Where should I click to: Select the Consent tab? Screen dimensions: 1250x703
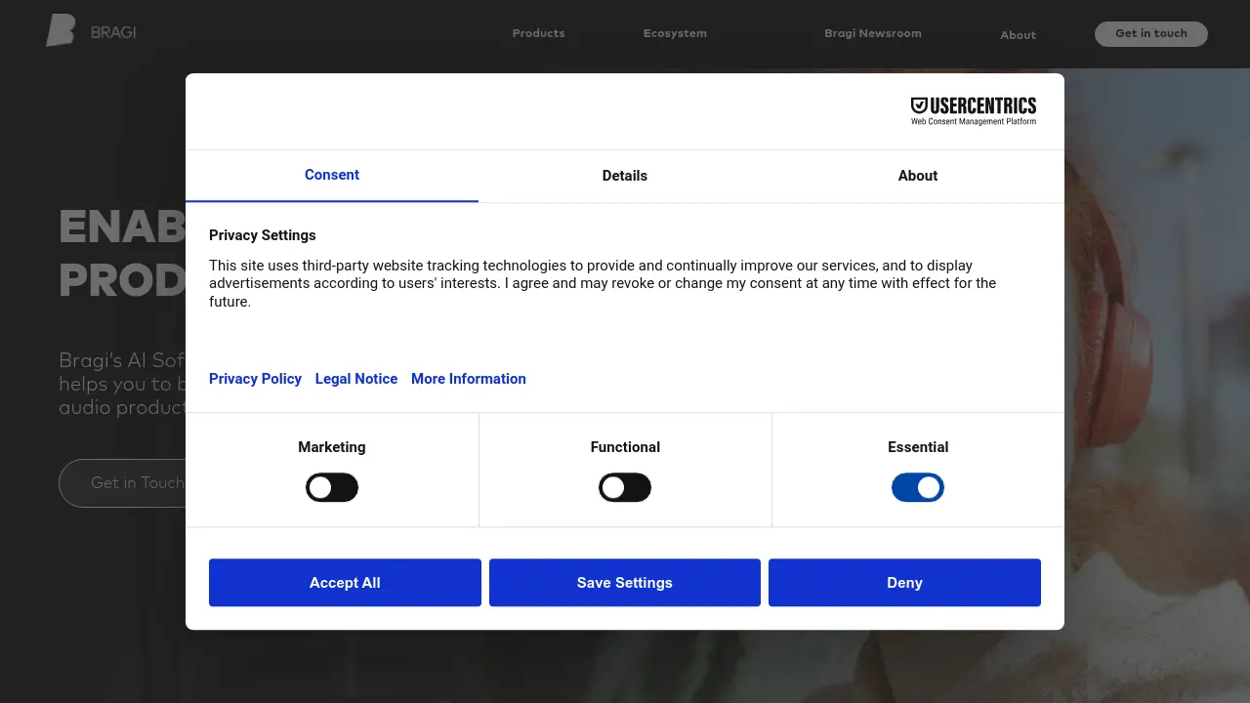[331, 176]
